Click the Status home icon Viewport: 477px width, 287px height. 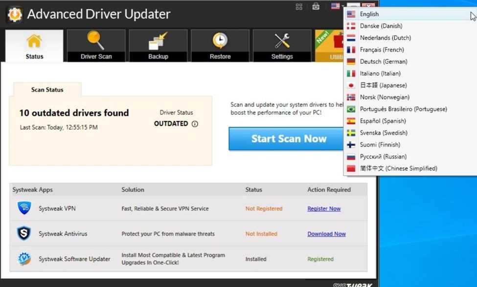[34, 41]
